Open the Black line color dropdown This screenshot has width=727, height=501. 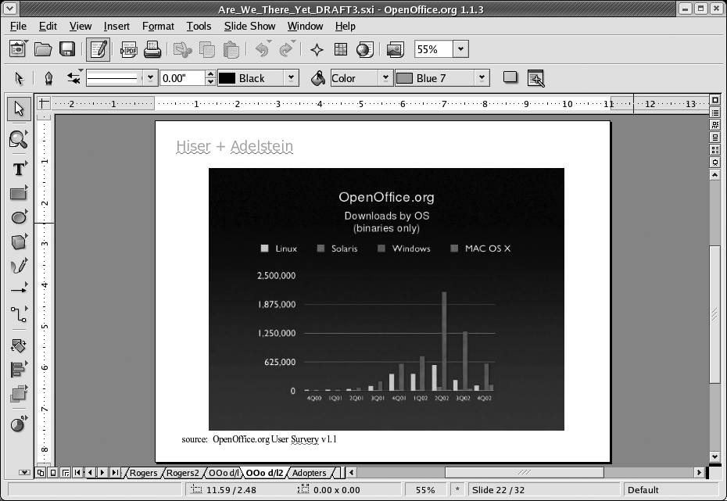coord(291,78)
